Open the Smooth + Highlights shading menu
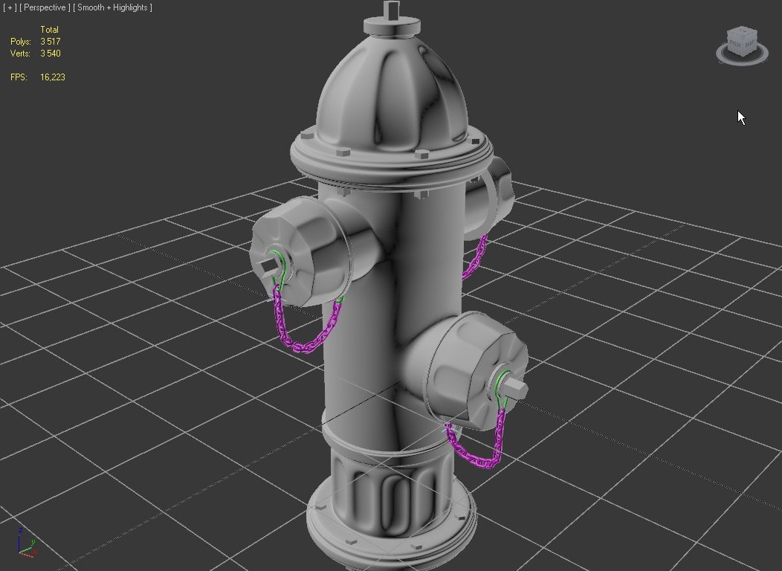The width and height of the screenshot is (782, 571). pyautogui.click(x=113, y=7)
